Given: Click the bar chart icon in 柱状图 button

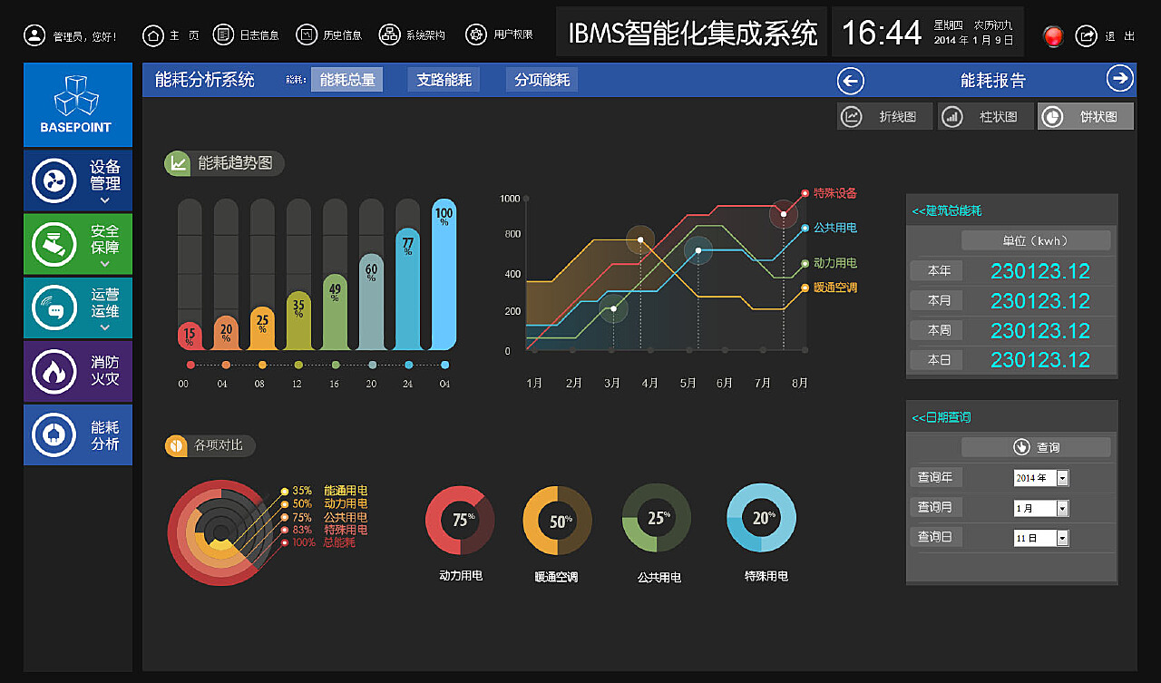Looking at the screenshot, I should click(951, 117).
